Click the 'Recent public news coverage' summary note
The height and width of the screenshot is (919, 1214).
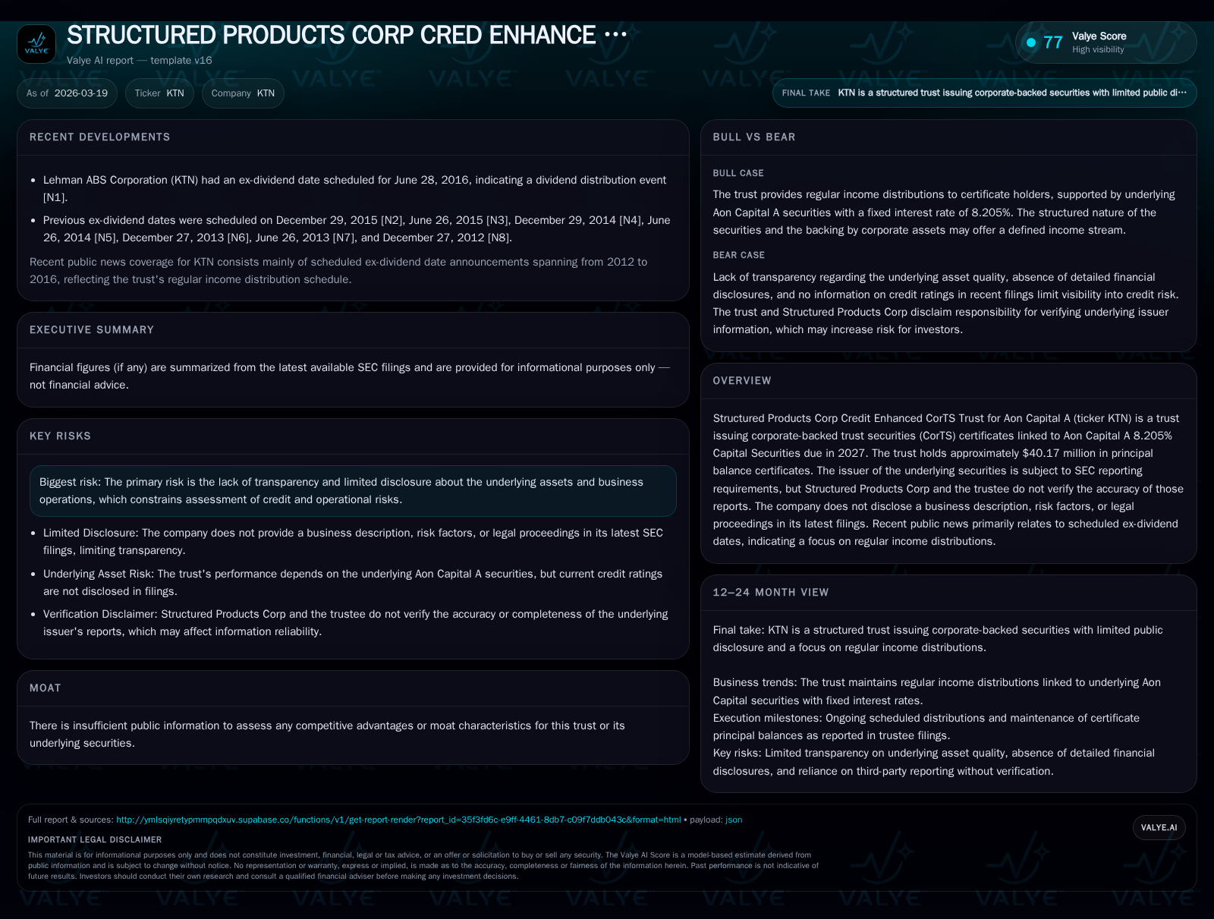click(338, 271)
